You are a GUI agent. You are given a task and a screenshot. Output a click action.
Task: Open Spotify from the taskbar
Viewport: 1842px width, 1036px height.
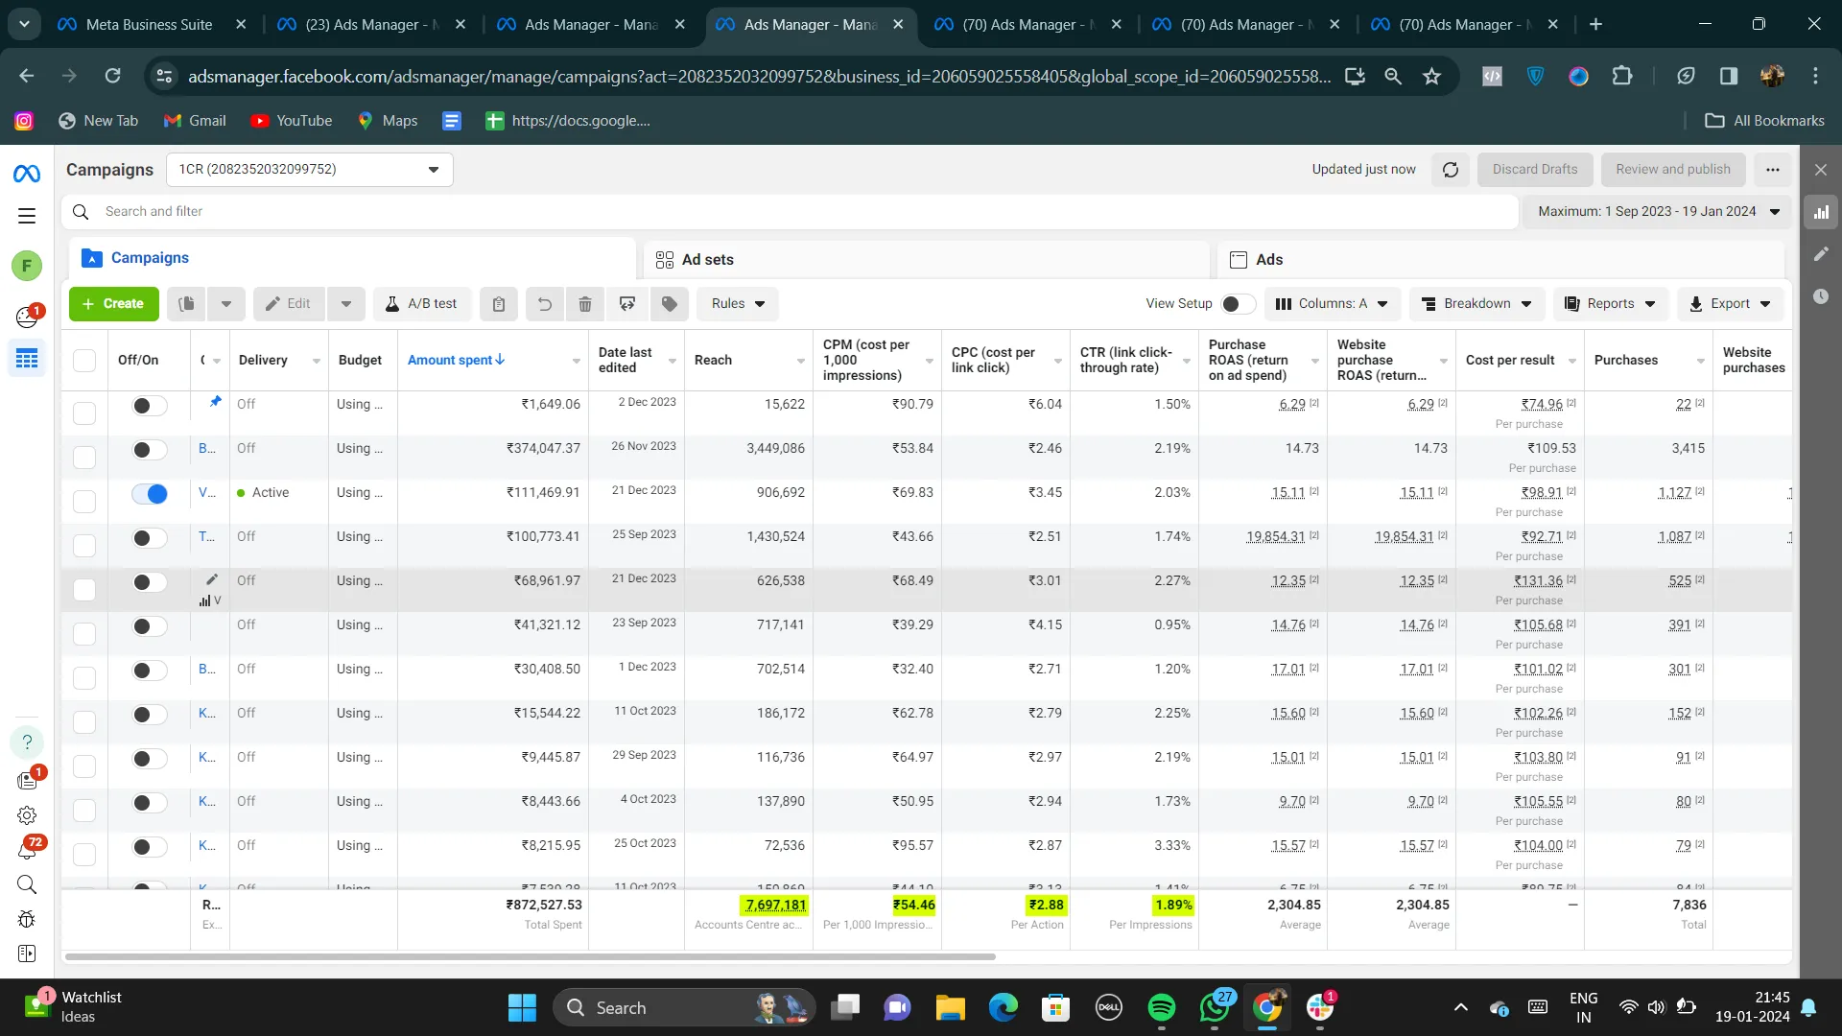(x=1161, y=1007)
